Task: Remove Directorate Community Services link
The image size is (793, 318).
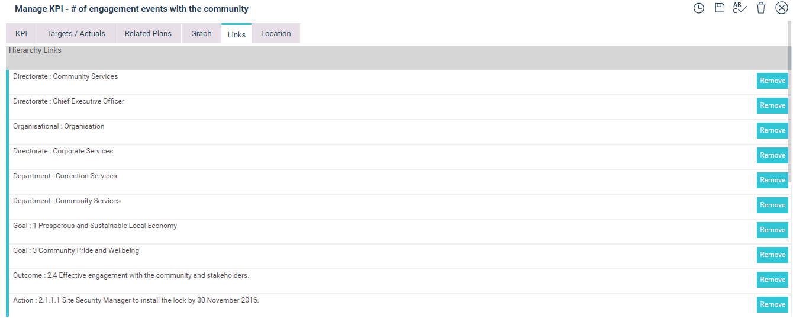Action: pyautogui.click(x=772, y=81)
